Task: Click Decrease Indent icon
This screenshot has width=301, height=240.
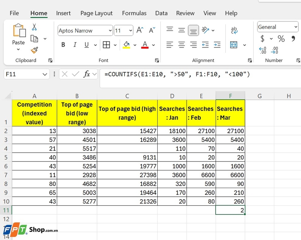Action: pos(205,45)
